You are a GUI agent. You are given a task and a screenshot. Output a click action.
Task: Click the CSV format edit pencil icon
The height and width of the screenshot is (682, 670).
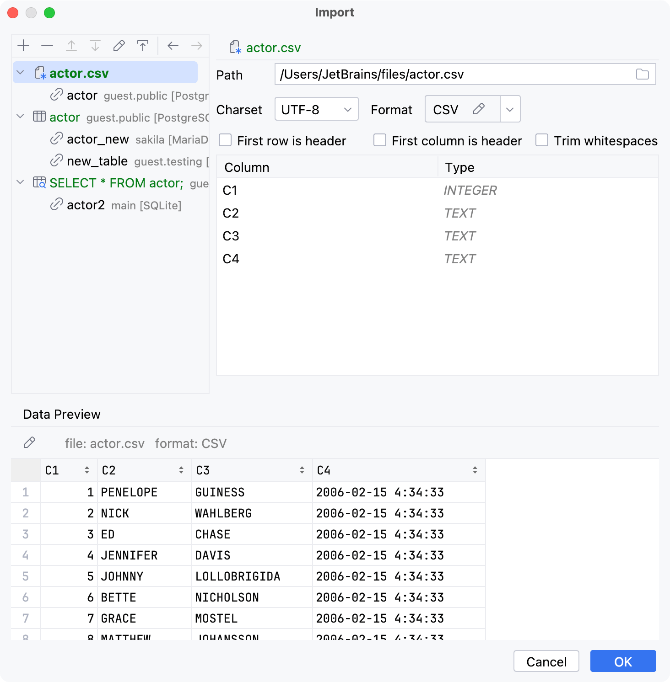(479, 109)
